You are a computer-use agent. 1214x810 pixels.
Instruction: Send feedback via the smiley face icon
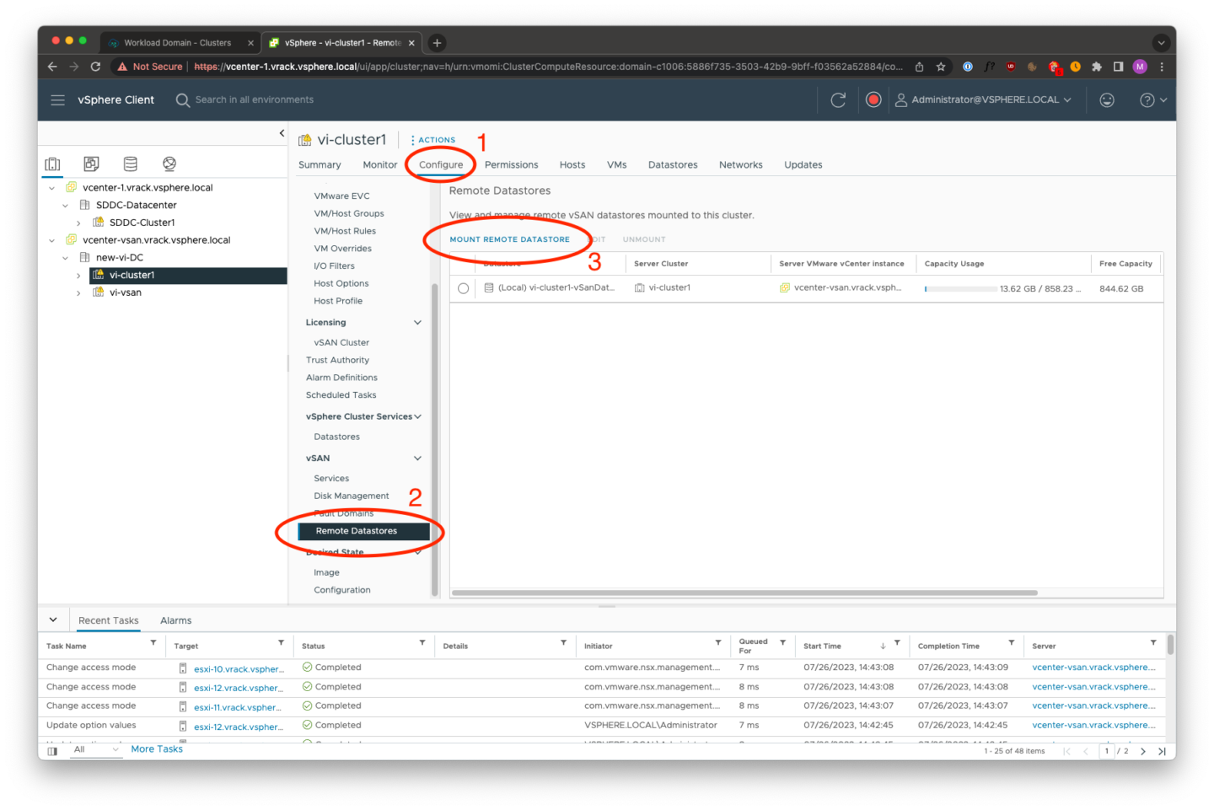point(1107,99)
